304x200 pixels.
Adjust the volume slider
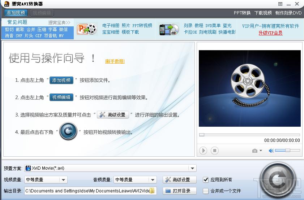pyautogui.click(x=287, y=150)
